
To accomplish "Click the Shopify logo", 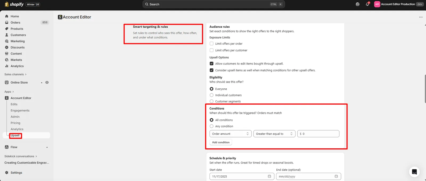I will coord(14,4).
